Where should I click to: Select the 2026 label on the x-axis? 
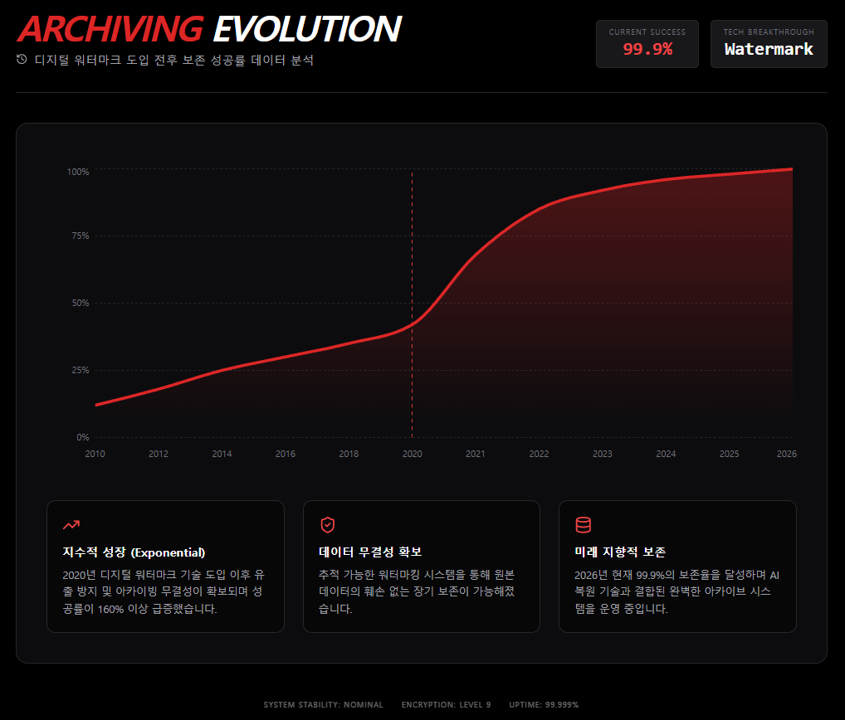[x=786, y=454]
